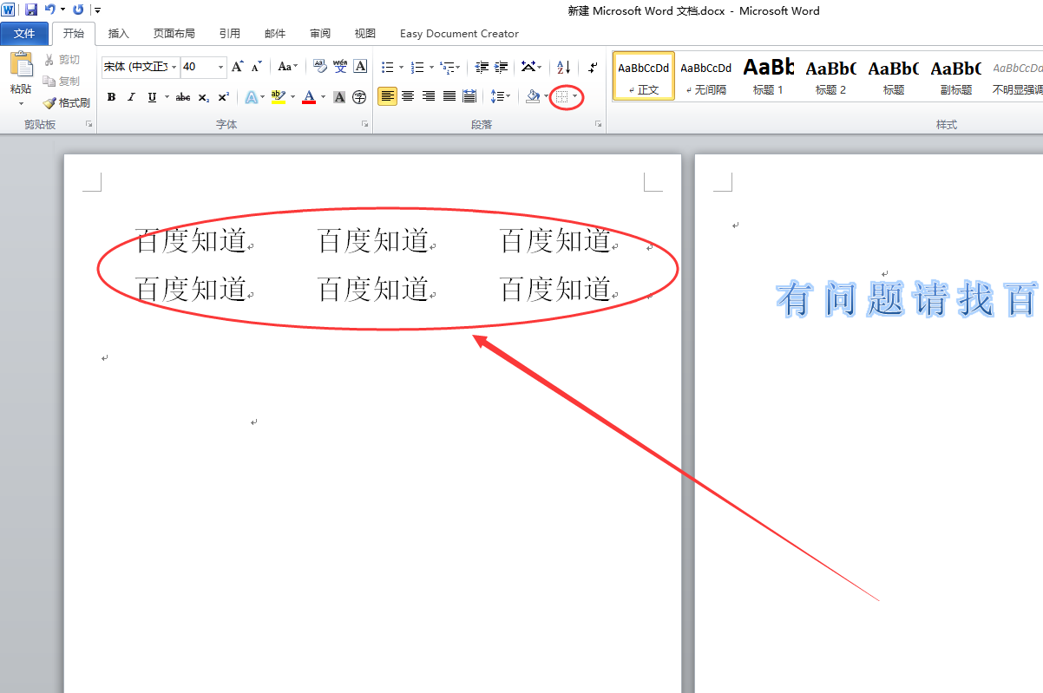Apply the 副标题 style
Viewport: 1043px width, 693px height.
pyautogui.click(x=955, y=76)
